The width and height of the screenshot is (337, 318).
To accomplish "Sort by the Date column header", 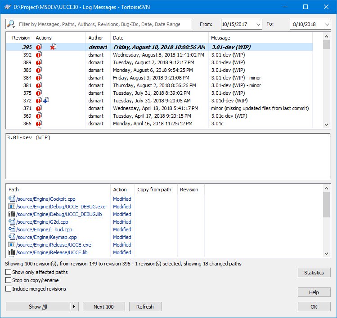I will pos(159,38).
